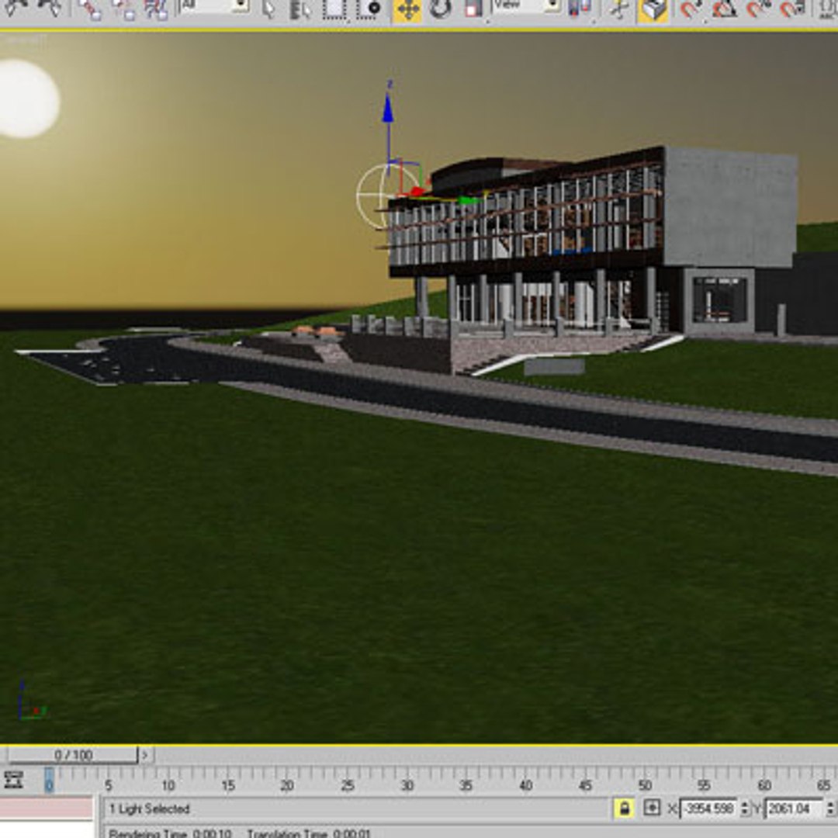Toggle the Angle Snap button

(x=724, y=9)
